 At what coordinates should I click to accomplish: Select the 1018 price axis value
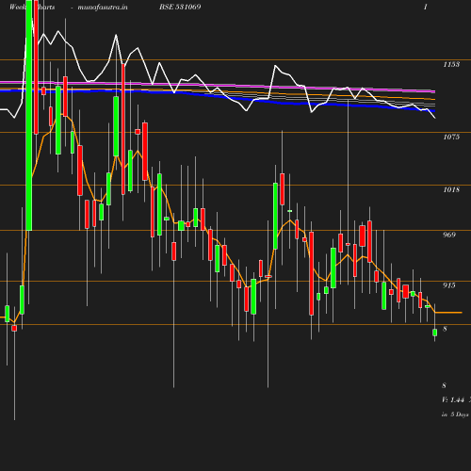click(451, 189)
